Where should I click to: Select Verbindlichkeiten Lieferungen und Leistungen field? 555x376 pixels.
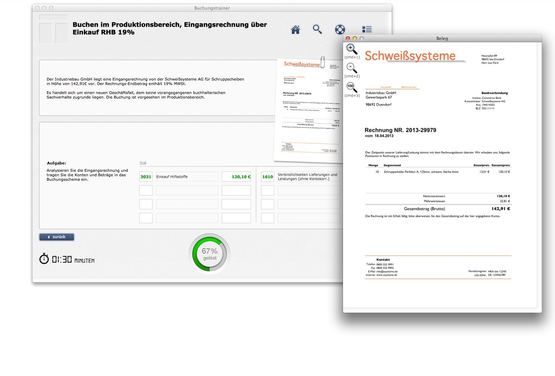(x=308, y=177)
